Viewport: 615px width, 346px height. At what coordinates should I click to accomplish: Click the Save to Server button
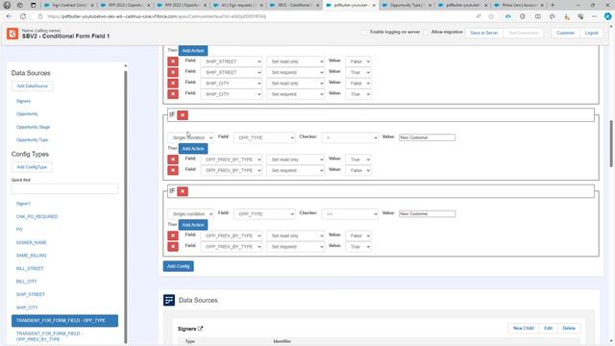point(484,33)
